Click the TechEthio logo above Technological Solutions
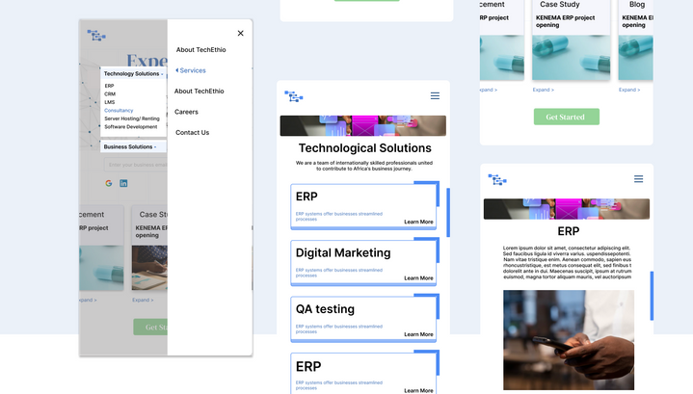The height and width of the screenshot is (394, 693). pos(294,95)
